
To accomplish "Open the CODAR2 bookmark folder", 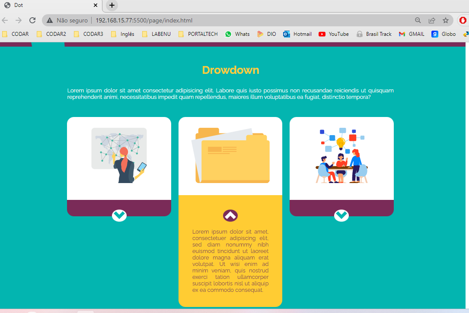I will click(x=51, y=34).
